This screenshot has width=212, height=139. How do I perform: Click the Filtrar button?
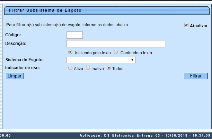[196, 76]
